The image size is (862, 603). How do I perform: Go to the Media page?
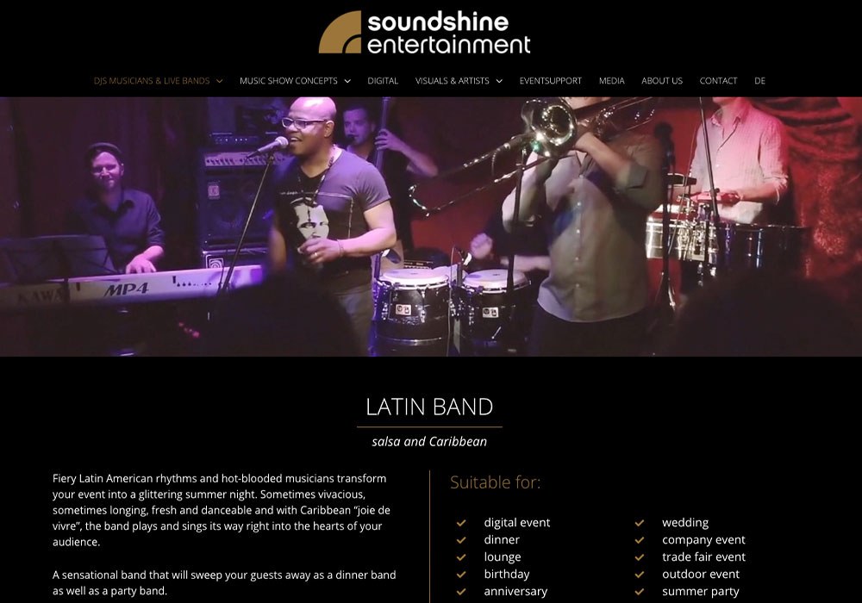611,81
